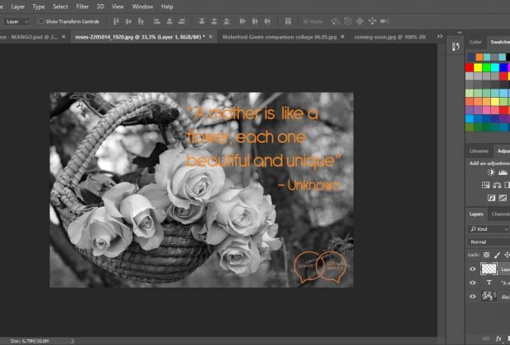Align horizontal centers of layers
This screenshot has height=345, width=510.
click(169, 21)
